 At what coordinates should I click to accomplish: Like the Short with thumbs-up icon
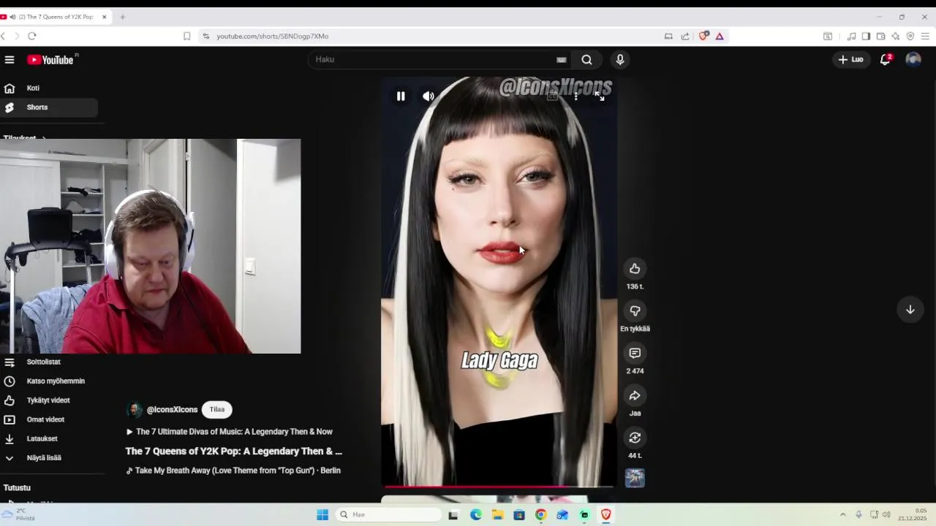click(635, 268)
